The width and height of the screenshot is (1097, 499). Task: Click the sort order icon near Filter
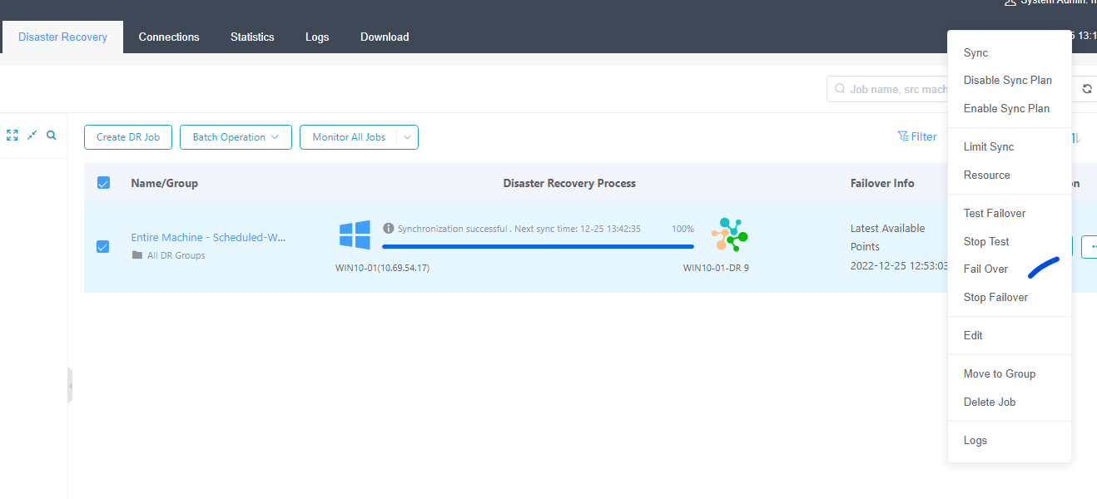point(1076,137)
